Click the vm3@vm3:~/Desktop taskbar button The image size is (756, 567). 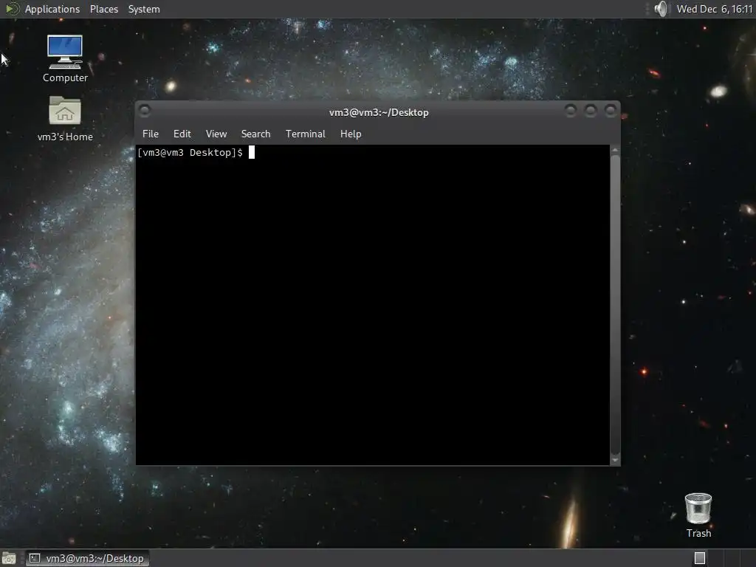87,558
